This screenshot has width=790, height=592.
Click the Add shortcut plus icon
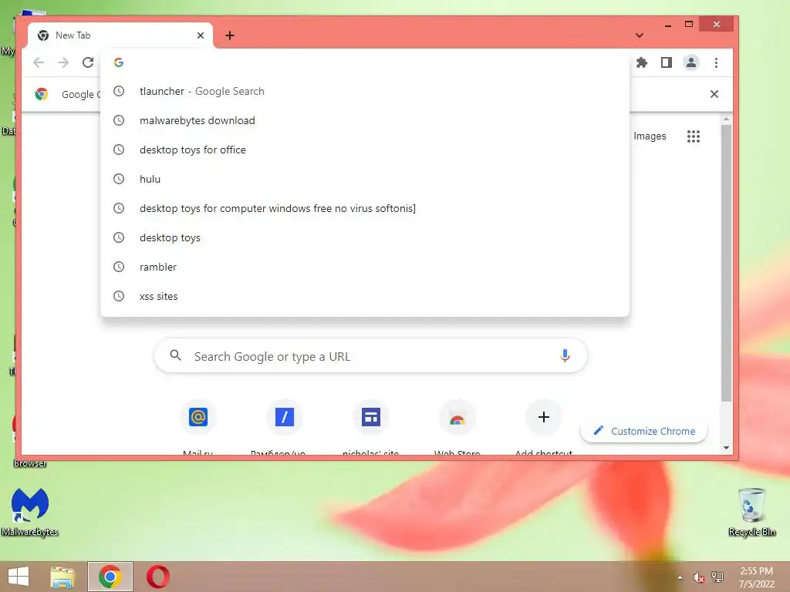[544, 417]
